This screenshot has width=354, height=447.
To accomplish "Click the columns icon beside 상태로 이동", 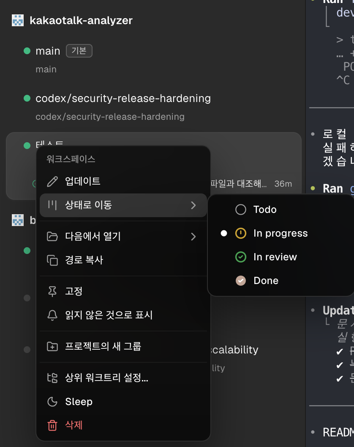I will [x=52, y=205].
